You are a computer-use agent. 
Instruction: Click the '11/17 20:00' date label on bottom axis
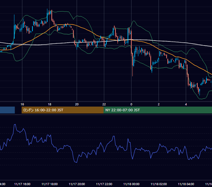(x=77, y=184)
